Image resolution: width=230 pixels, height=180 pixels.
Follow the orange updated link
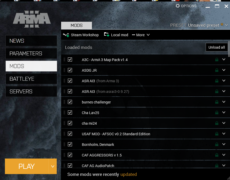(x=128, y=174)
